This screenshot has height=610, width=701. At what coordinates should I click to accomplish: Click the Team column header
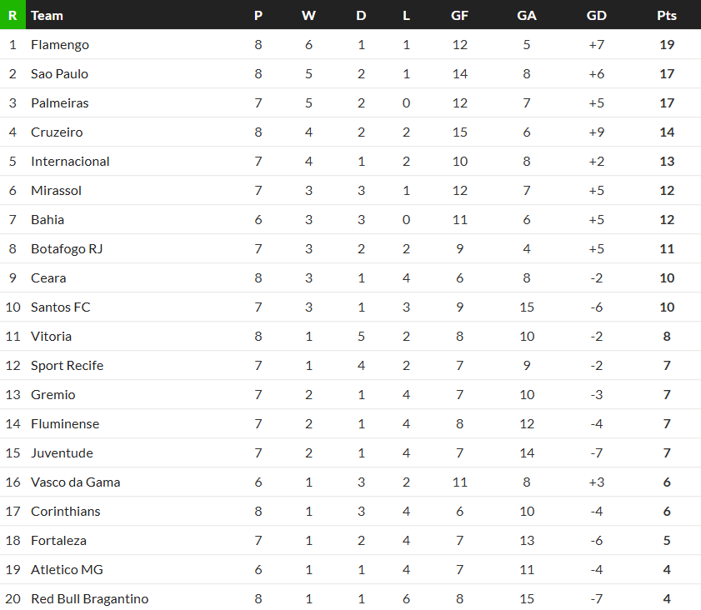(47, 16)
